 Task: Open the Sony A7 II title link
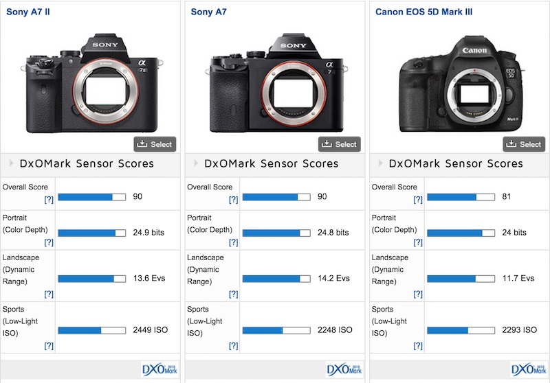pyautogui.click(x=28, y=12)
